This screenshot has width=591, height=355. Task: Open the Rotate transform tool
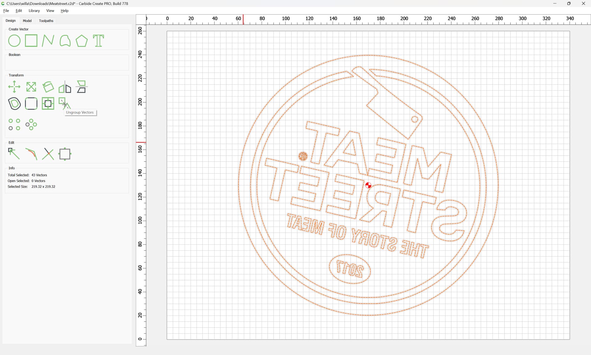click(x=48, y=87)
